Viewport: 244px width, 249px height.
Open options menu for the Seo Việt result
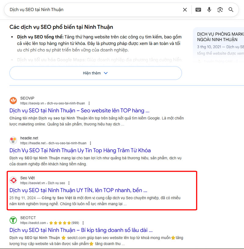click(69, 183)
